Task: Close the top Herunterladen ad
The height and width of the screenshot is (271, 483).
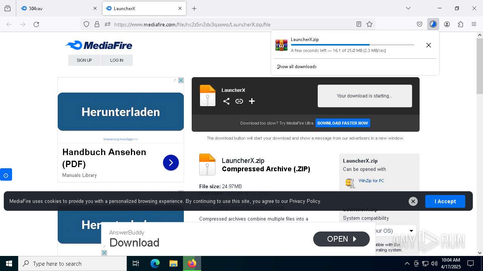Action: click(181, 80)
